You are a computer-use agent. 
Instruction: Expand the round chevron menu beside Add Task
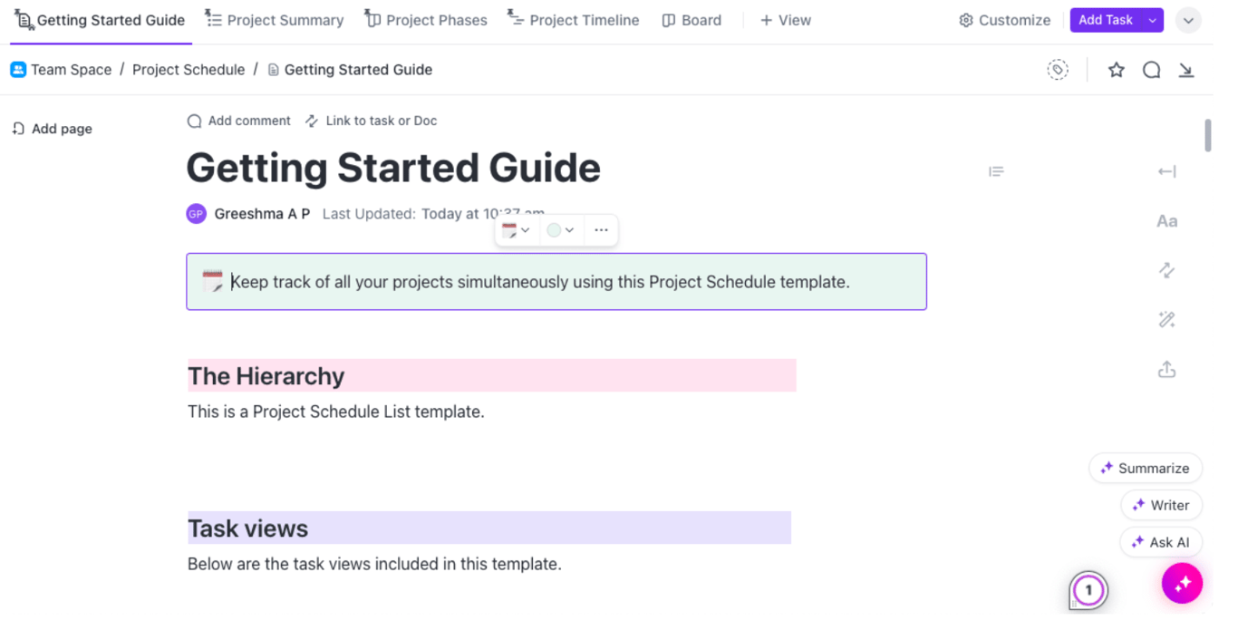coord(1188,20)
